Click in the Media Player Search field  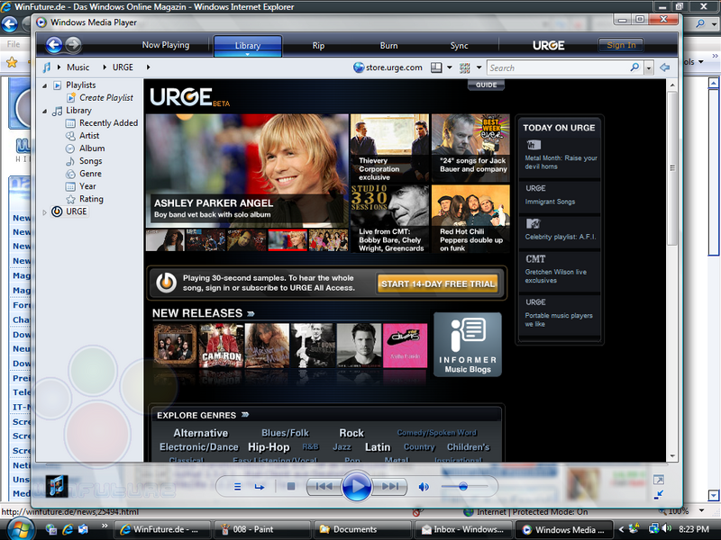pos(558,68)
